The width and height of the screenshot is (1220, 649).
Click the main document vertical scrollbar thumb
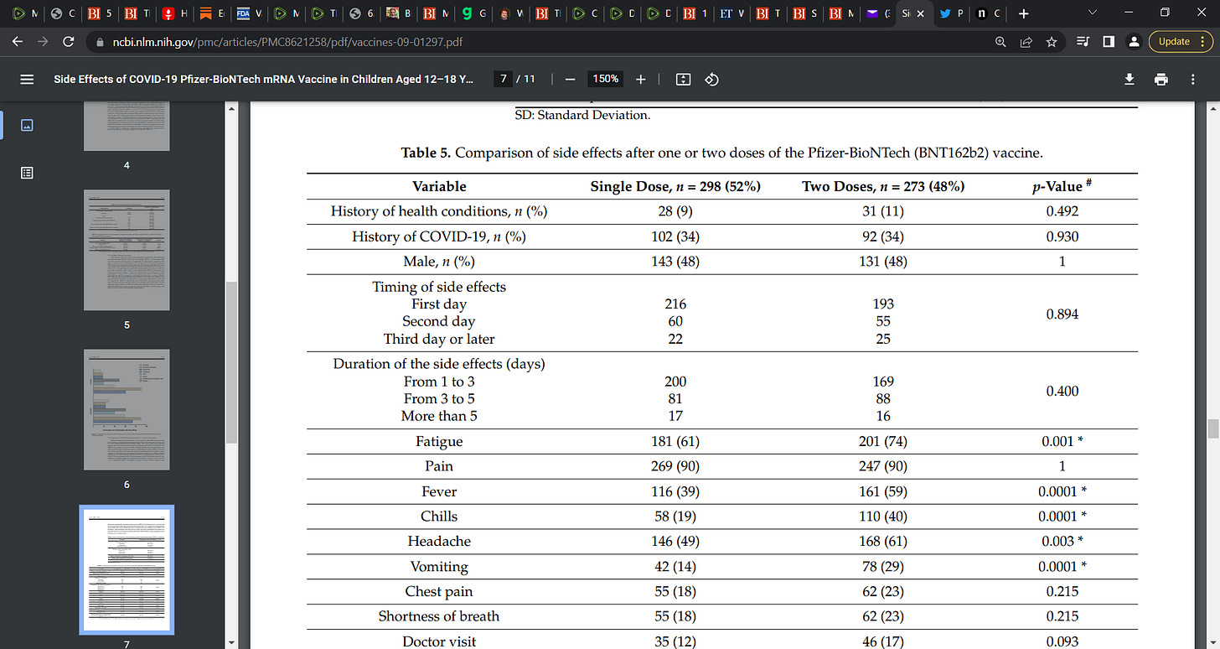[1212, 428]
